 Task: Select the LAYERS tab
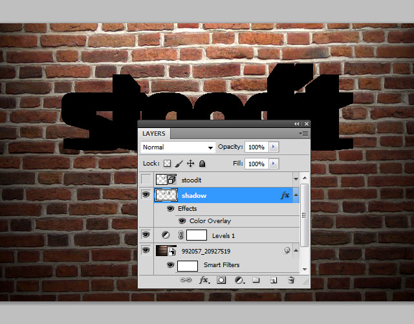[154, 134]
